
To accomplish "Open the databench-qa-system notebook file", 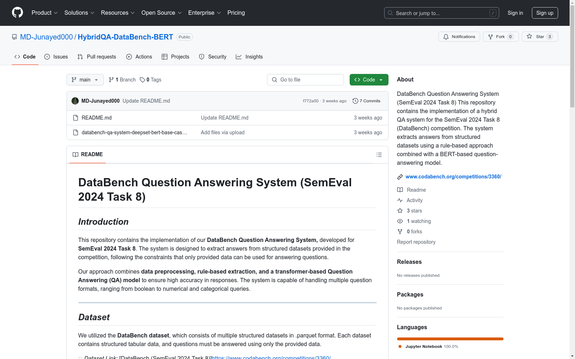I will point(134,132).
